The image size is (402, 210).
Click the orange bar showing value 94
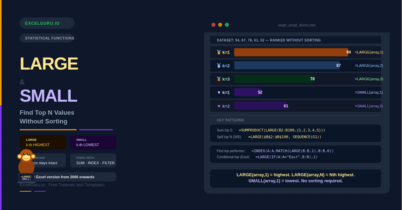point(291,52)
